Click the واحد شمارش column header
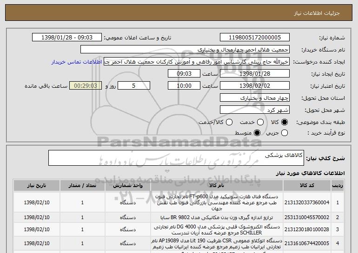Screen dimensions: 358x253 (128, 186)
